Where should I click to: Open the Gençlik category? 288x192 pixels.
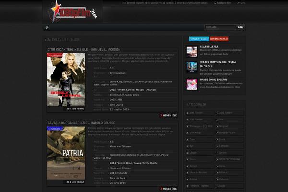pyautogui.click(x=200, y=153)
